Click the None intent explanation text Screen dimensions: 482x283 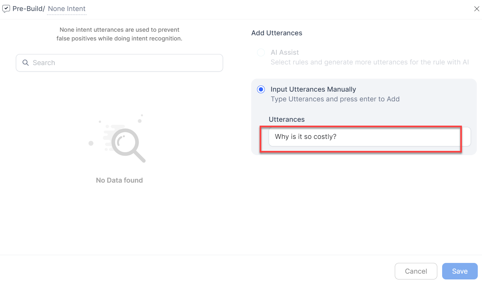119,34
